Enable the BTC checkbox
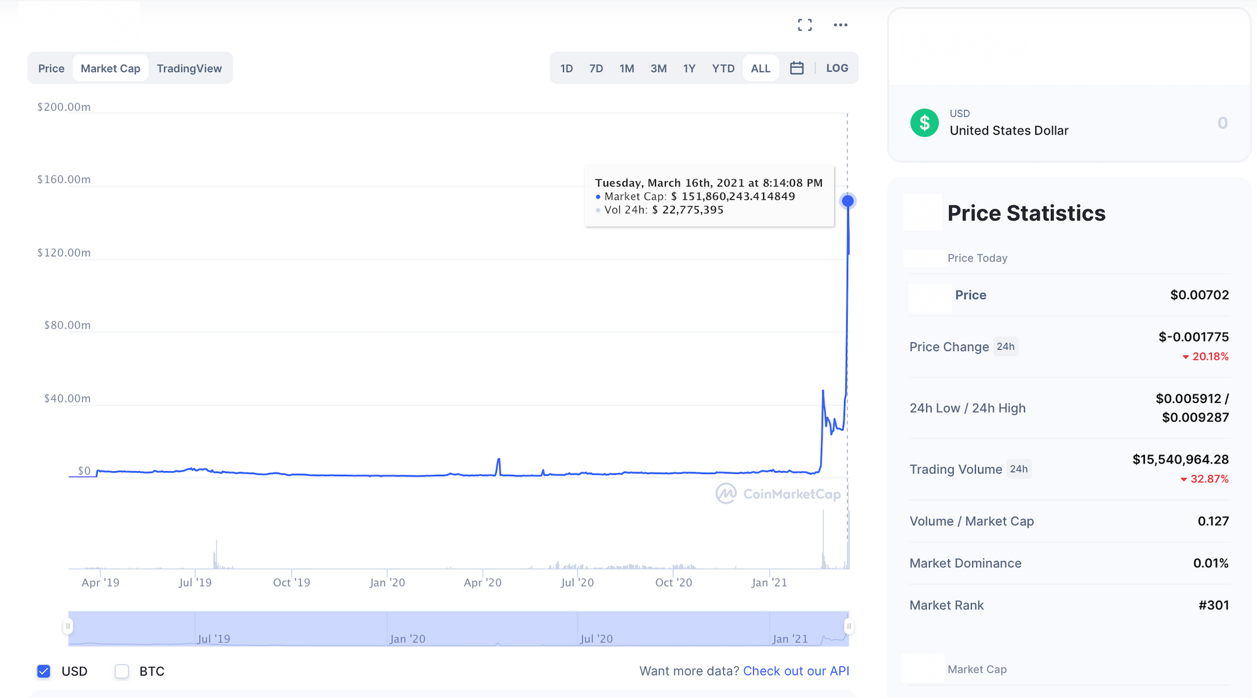 tap(122, 671)
